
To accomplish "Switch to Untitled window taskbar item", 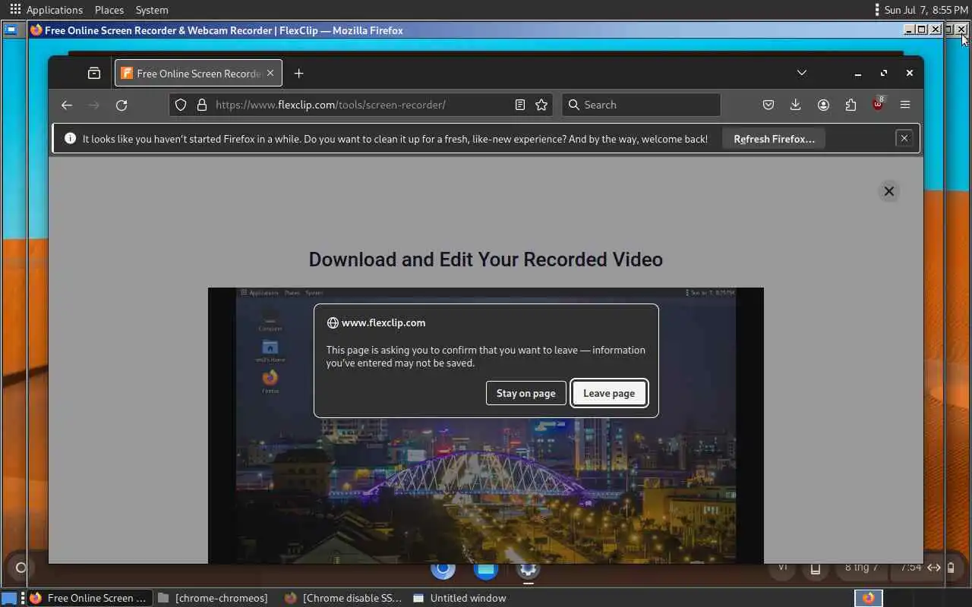I will 460,598.
